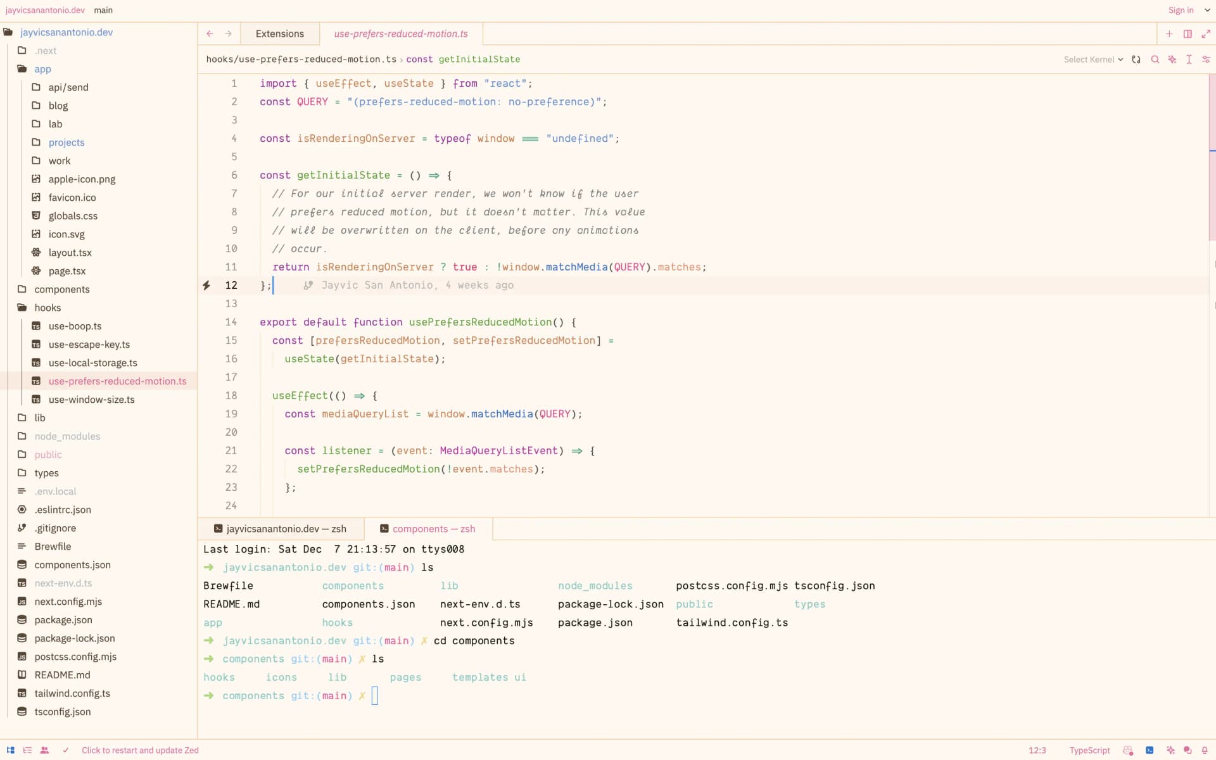Switch to the Extensions tab

coord(279,34)
